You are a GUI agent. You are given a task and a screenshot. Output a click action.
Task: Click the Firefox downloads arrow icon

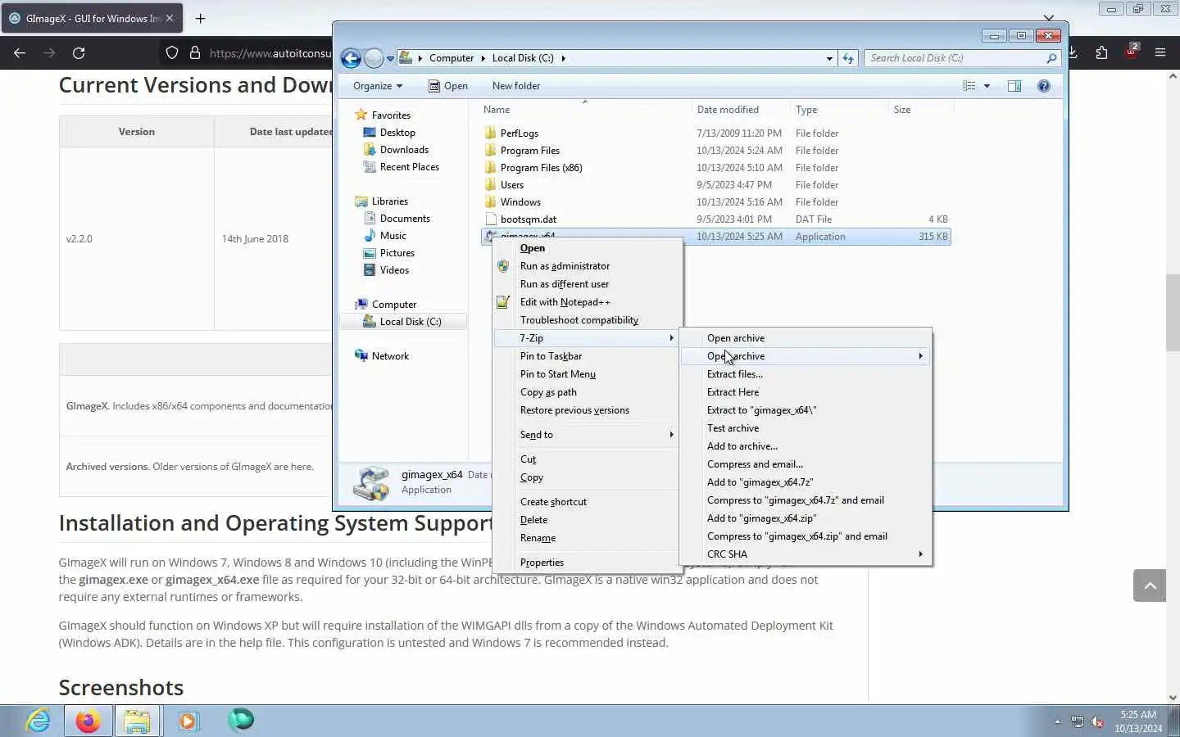pyautogui.click(x=1073, y=52)
